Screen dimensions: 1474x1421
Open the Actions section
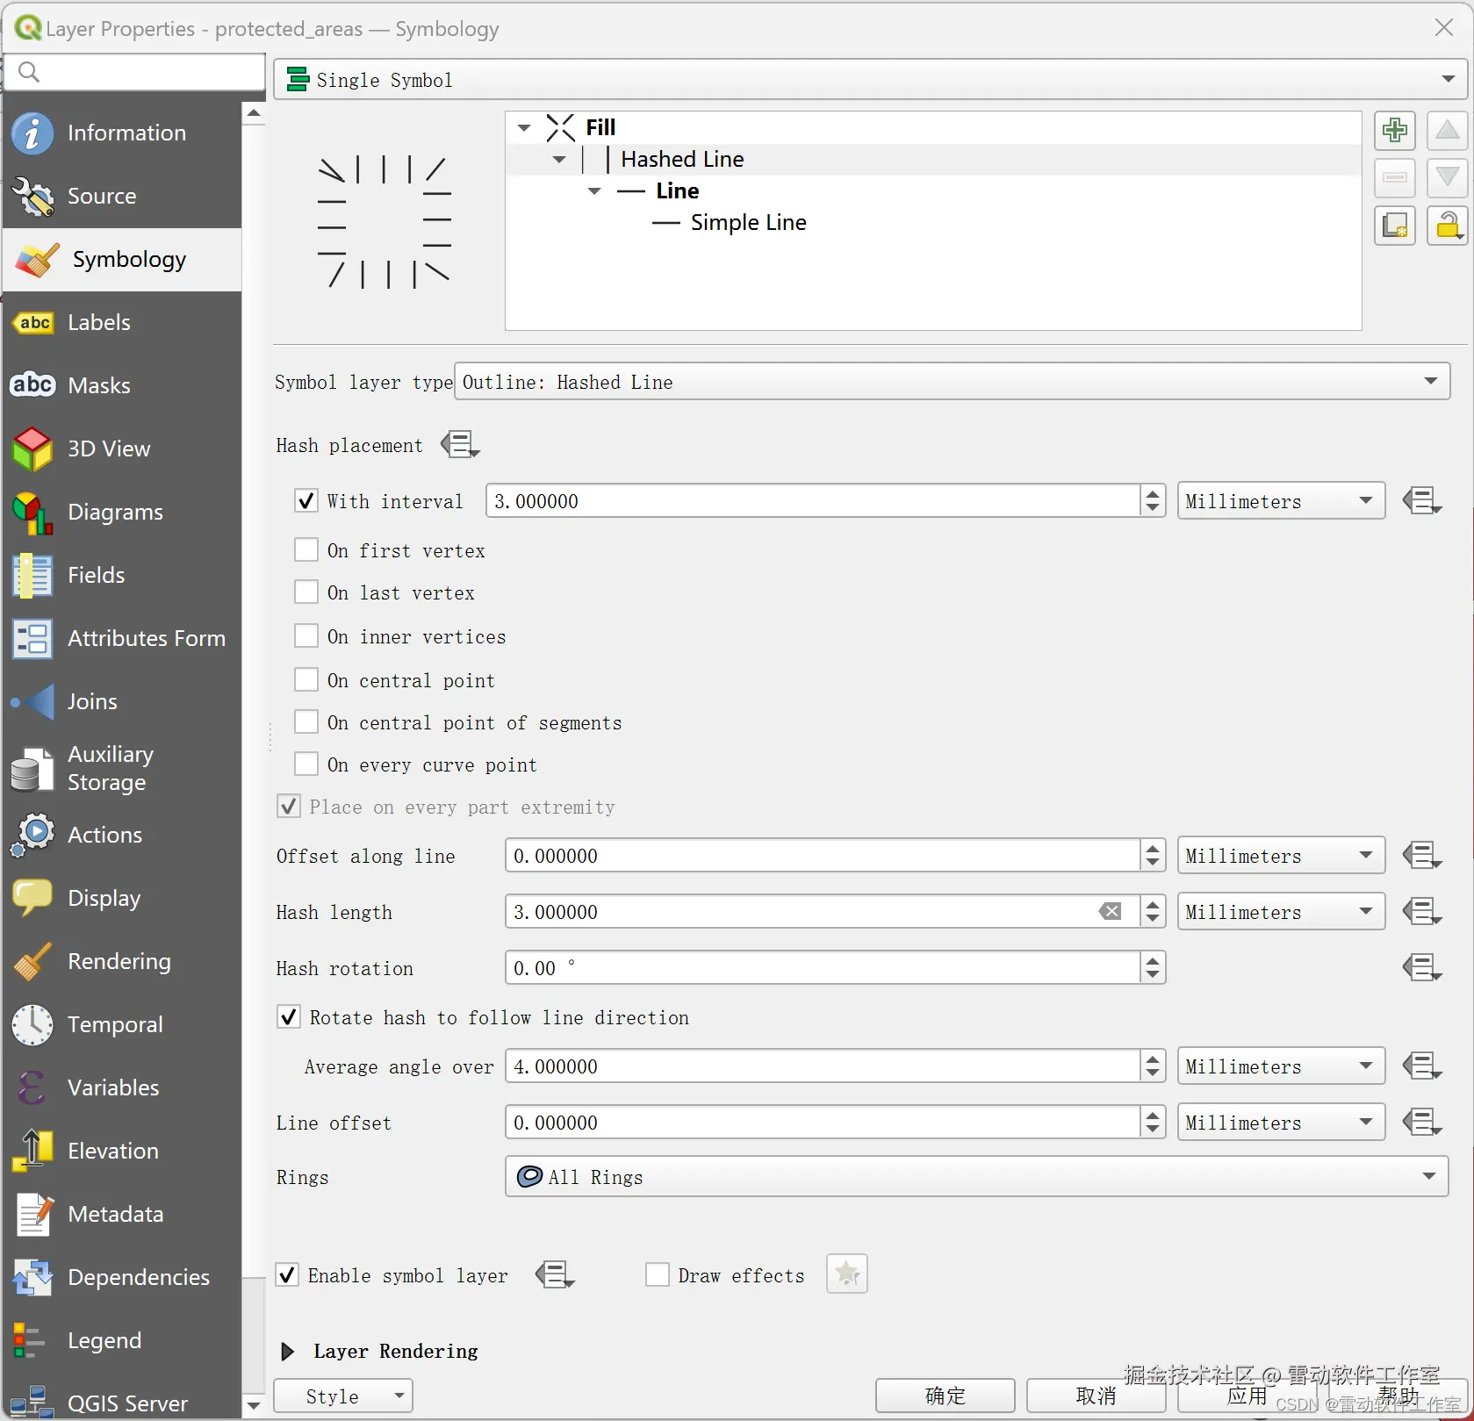point(122,835)
